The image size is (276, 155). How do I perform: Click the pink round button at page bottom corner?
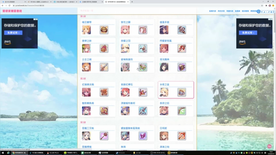click(x=269, y=147)
